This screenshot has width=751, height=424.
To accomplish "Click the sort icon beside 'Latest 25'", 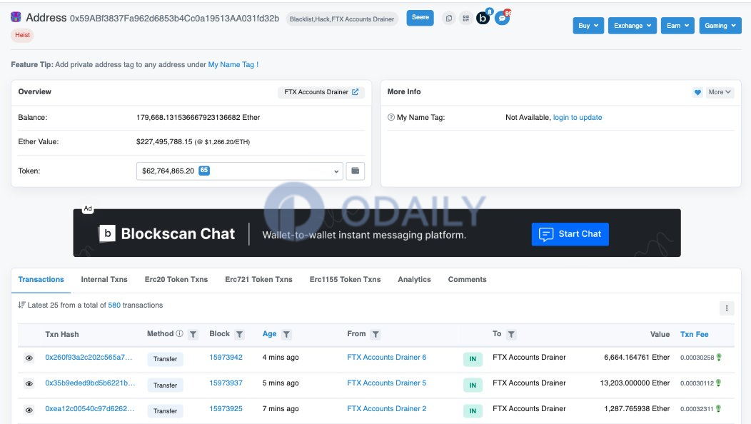I will tap(21, 306).
